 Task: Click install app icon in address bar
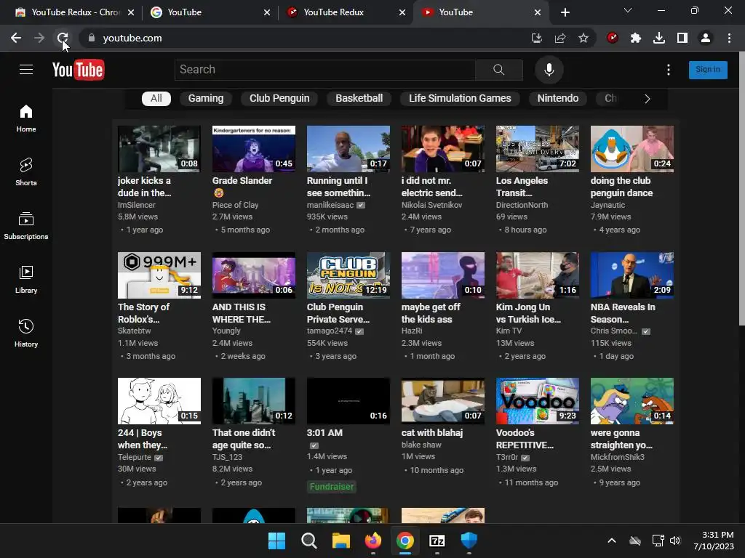click(537, 38)
